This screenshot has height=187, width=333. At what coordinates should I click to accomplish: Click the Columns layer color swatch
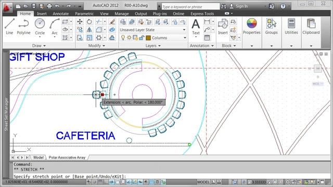click(x=148, y=38)
